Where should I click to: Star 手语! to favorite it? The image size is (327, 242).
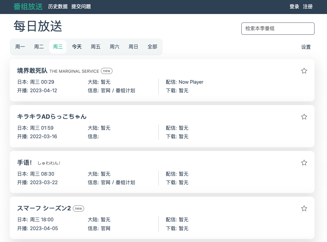coord(304,163)
